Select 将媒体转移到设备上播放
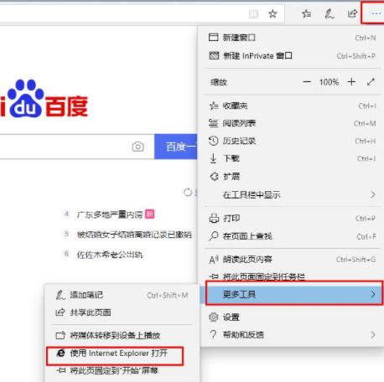Viewport: 384px width, 382px height. pos(122,335)
